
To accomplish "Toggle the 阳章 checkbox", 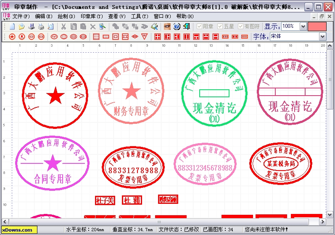I will [x=200, y=26].
